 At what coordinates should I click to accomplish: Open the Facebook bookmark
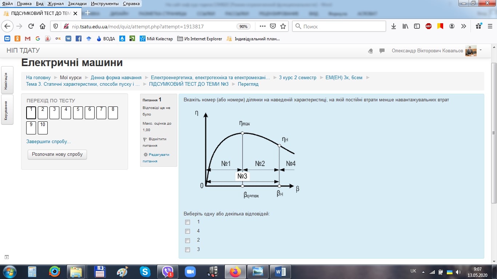click(79, 39)
